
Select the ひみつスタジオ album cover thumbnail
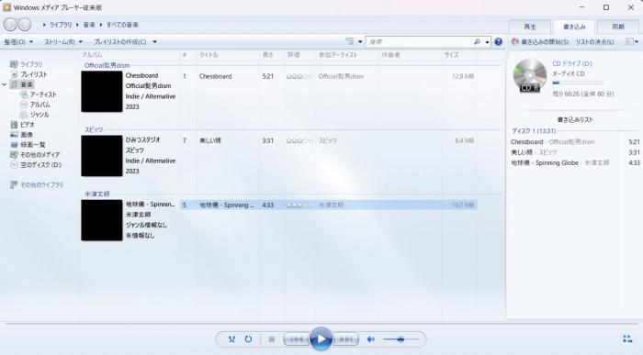click(x=102, y=156)
